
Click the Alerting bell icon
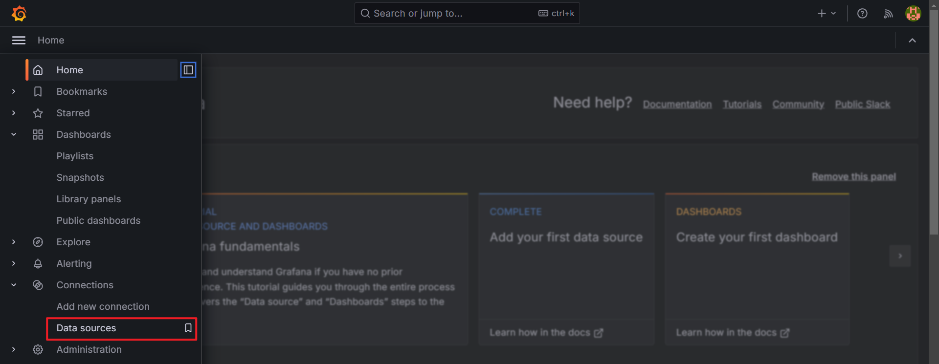(x=38, y=263)
